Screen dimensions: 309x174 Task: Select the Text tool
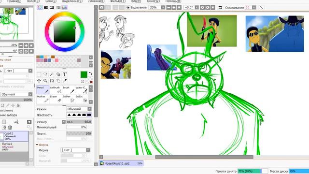pyautogui.click(x=65, y=74)
